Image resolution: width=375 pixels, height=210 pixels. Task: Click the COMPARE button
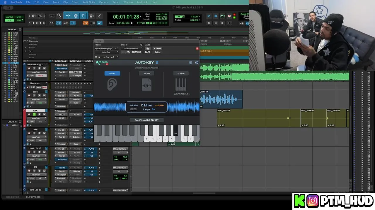click(136, 52)
